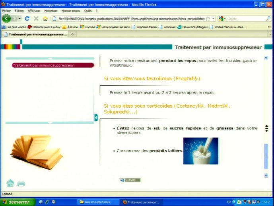Click the home icon at page bottom
This screenshot has width=274, height=206.
pyautogui.click(x=10, y=183)
